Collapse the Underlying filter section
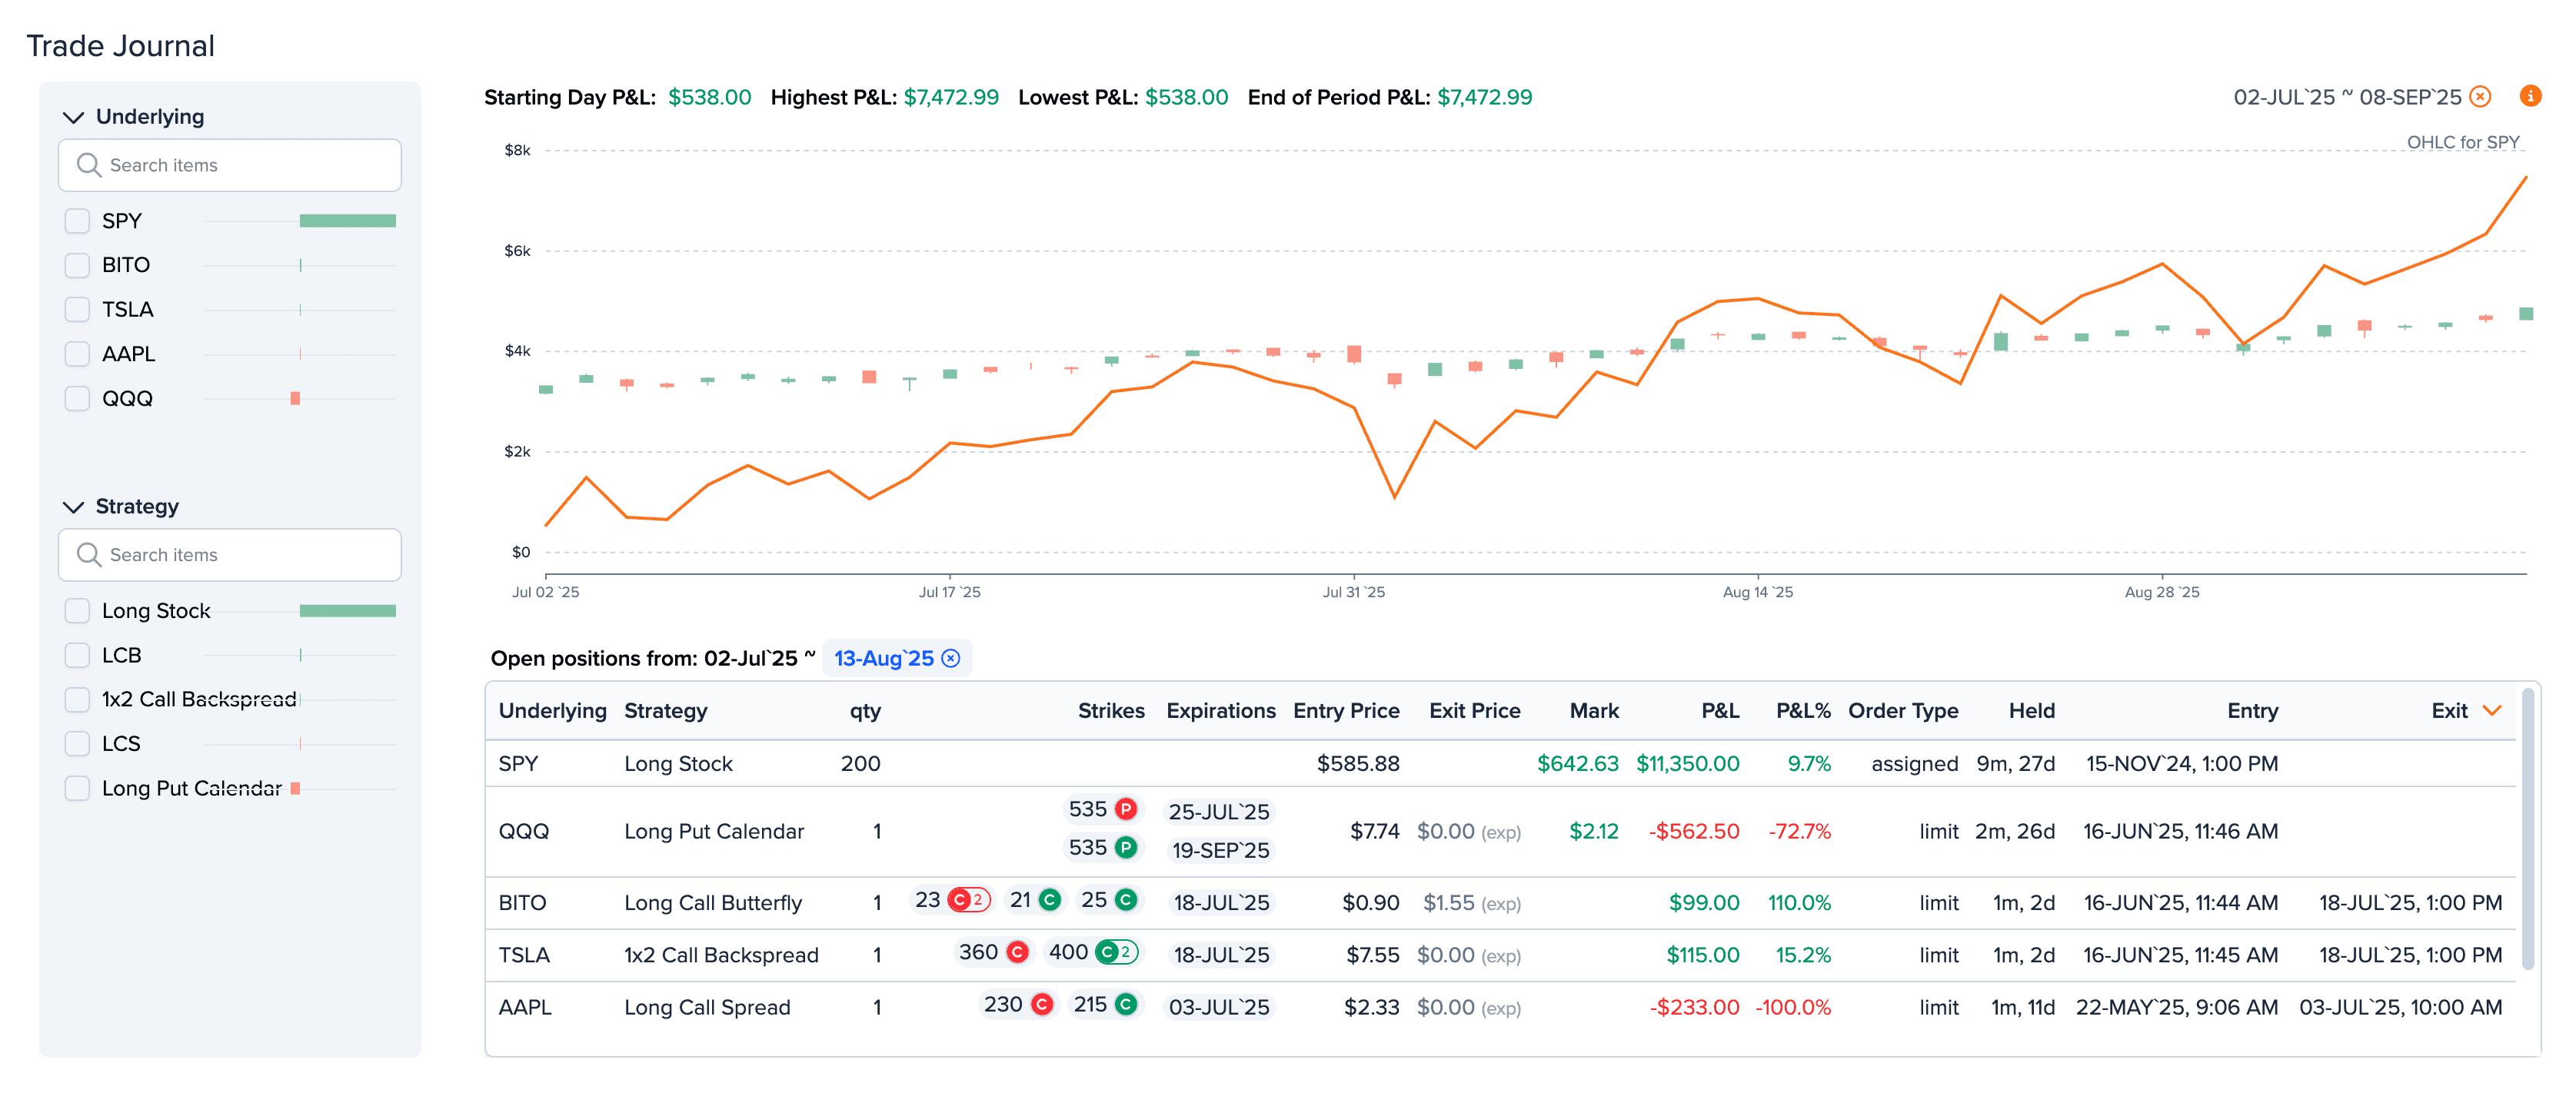Image resolution: width=2576 pixels, height=1093 pixels. (x=73, y=117)
